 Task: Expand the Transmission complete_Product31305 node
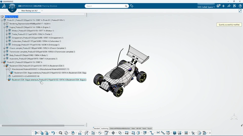click(x=4, y=52)
